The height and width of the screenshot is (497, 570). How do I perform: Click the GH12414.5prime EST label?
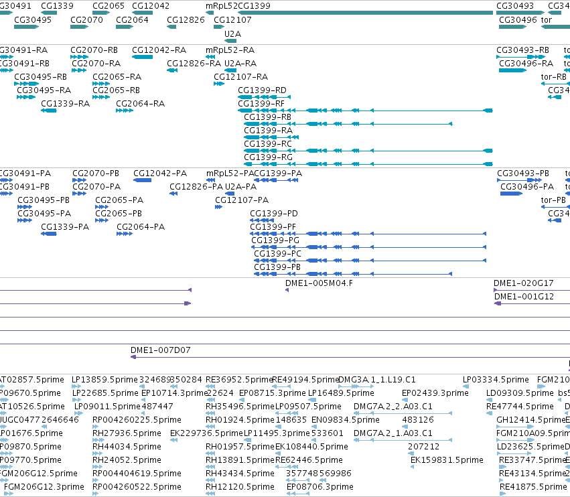[x=531, y=420]
